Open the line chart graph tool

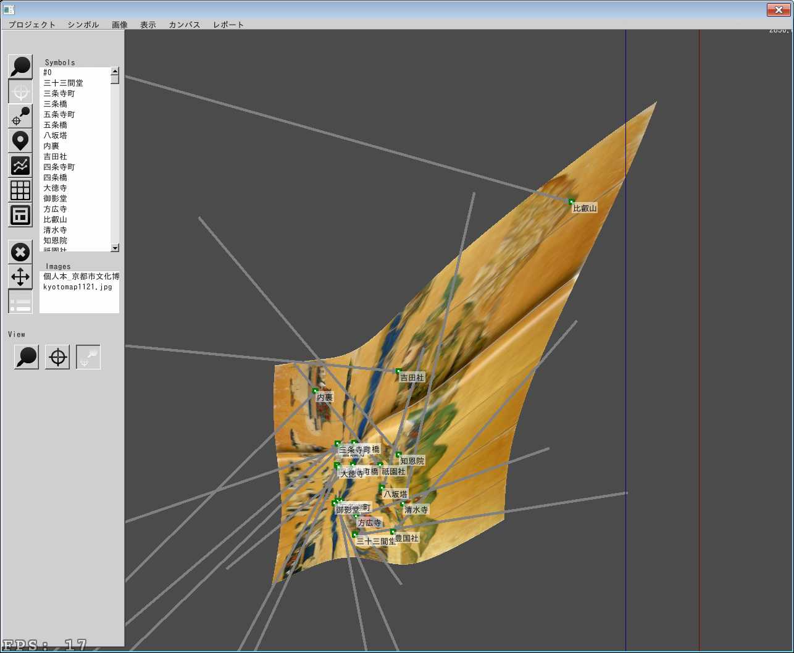(20, 166)
